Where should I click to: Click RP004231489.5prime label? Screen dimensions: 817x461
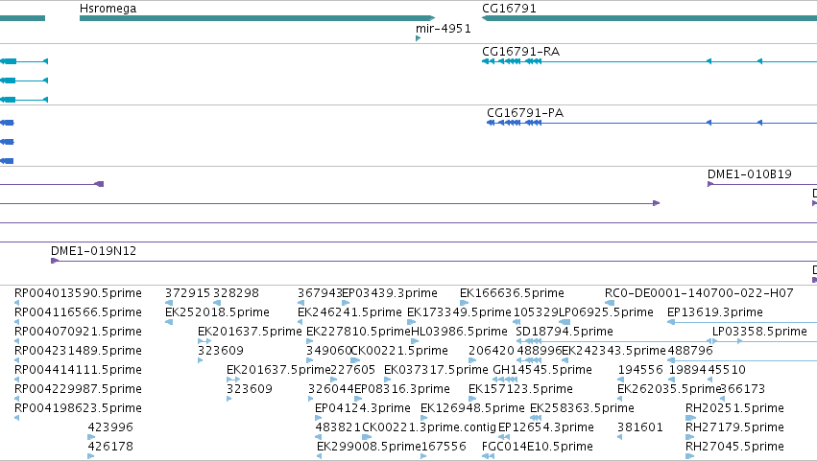[78, 351]
